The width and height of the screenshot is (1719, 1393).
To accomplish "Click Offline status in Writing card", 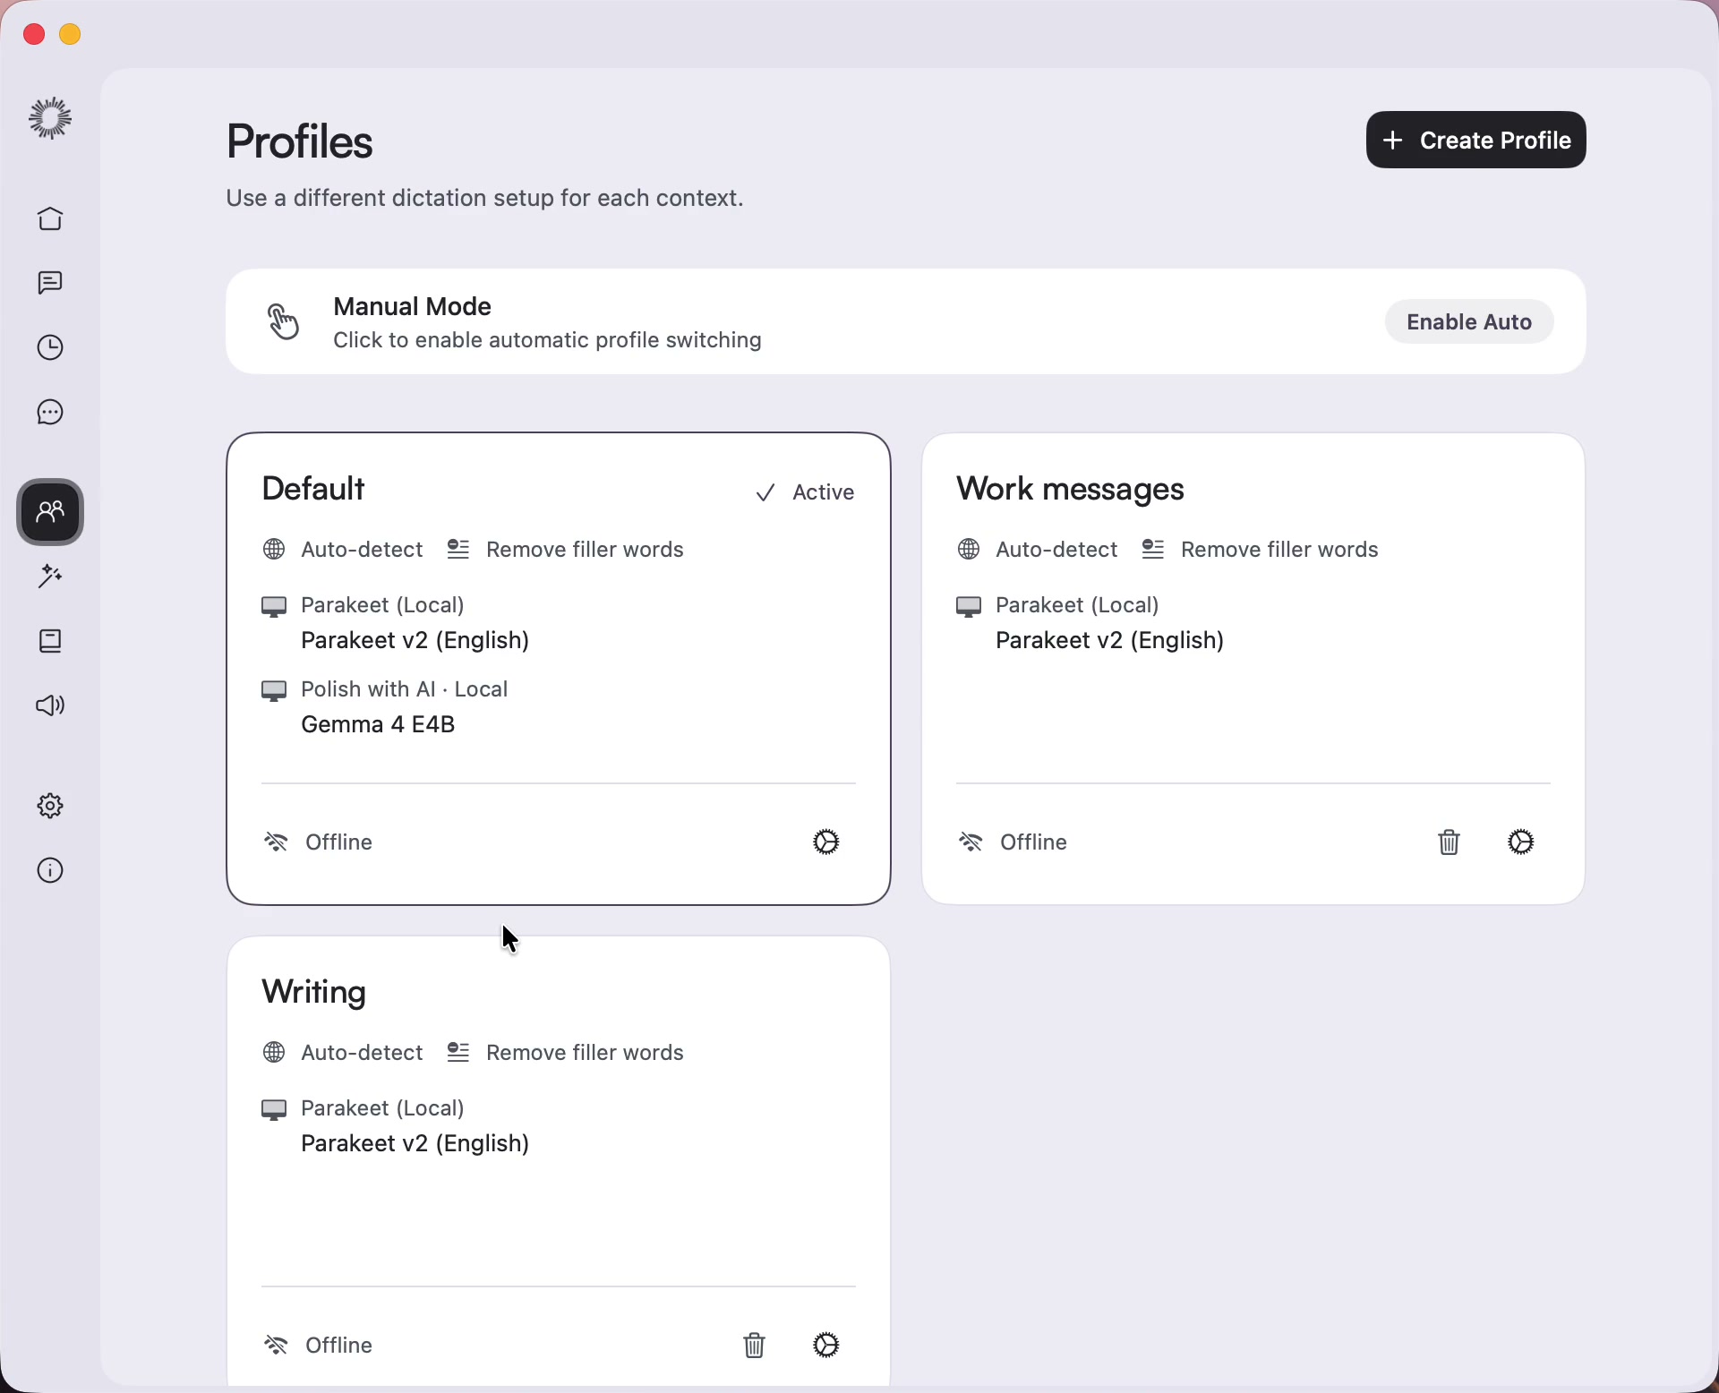I will tap(319, 1346).
